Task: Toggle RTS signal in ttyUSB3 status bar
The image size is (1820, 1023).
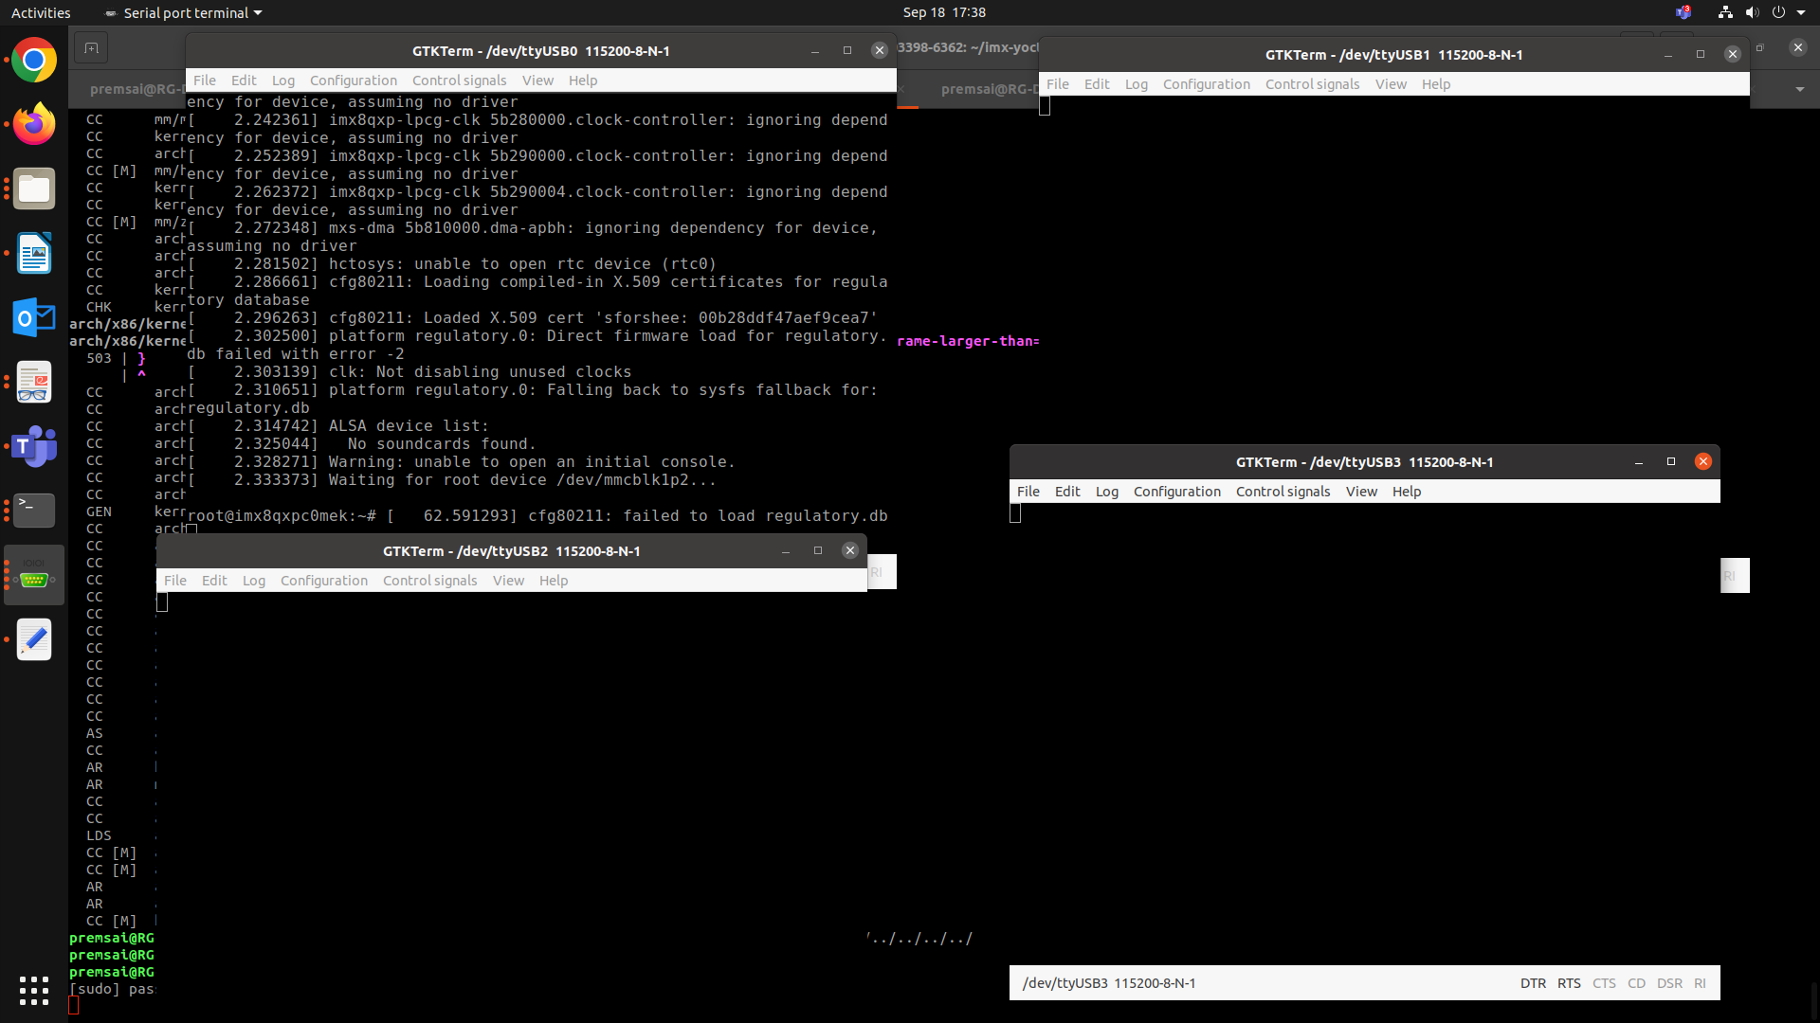Action: 1569,983
